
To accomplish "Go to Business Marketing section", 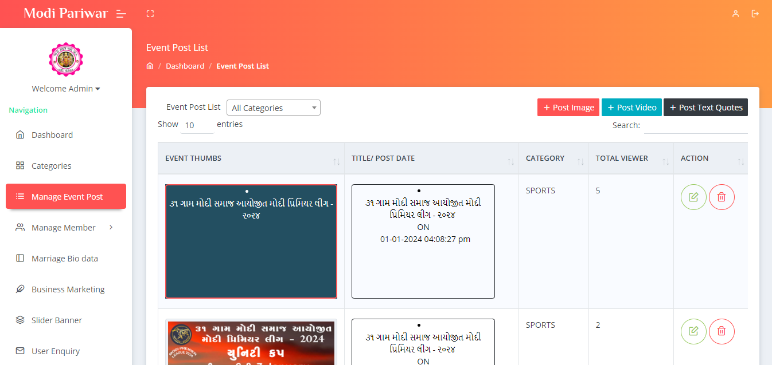I will click(x=68, y=289).
